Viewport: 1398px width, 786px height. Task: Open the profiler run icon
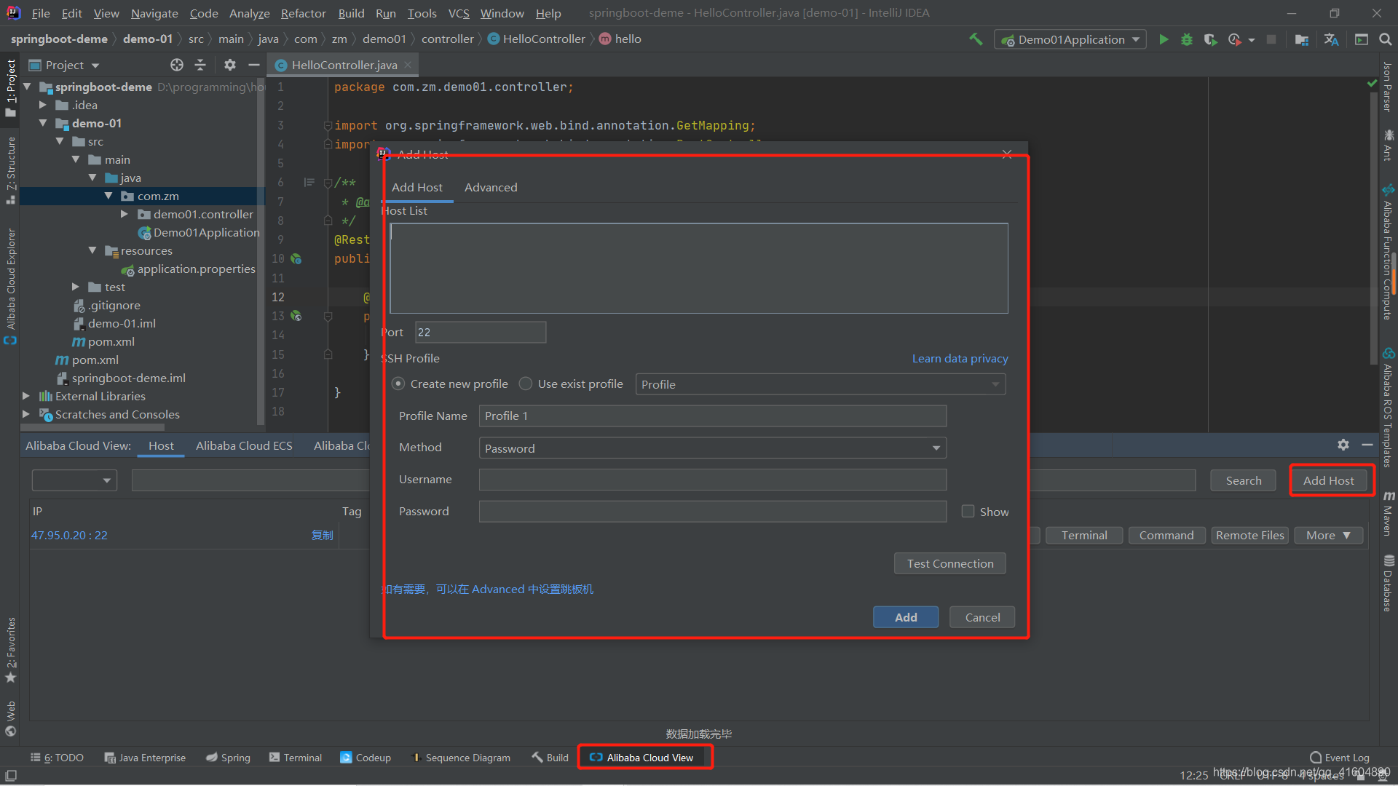1235,39
